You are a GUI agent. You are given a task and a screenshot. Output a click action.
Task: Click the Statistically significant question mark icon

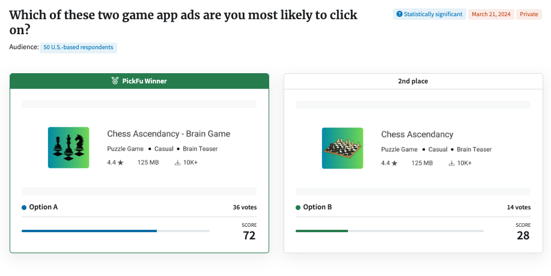pos(399,14)
